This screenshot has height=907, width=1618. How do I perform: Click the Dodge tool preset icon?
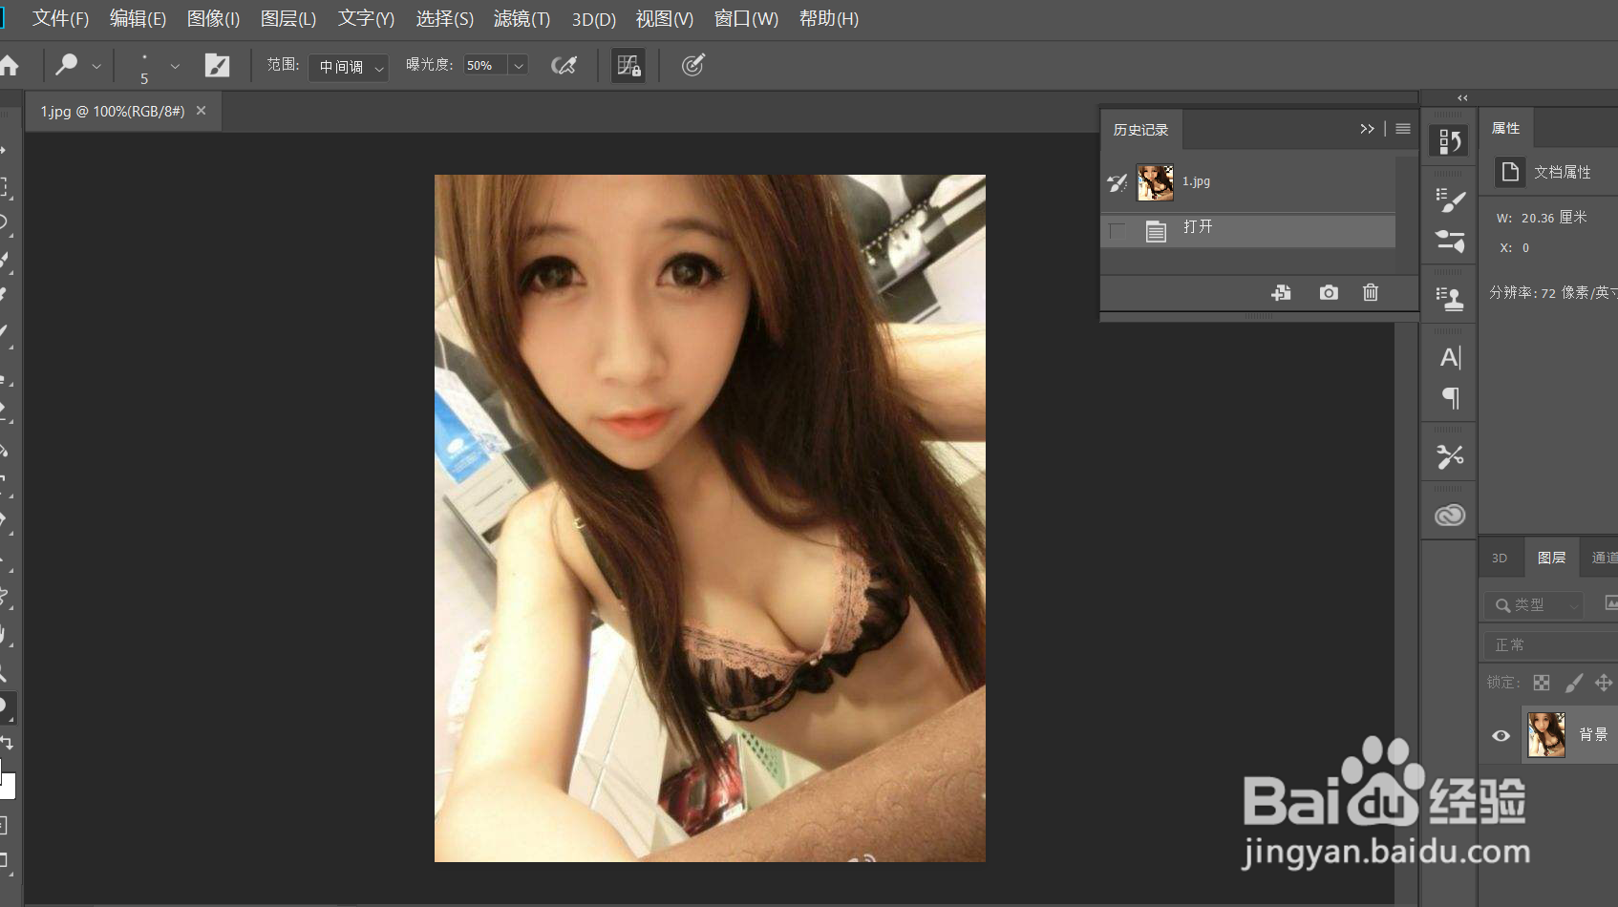[67, 65]
